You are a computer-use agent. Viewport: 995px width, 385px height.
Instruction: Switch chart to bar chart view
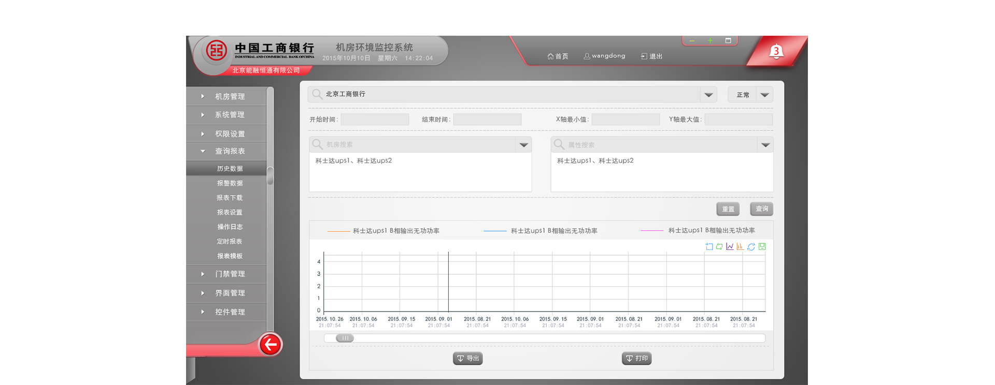click(740, 247)
